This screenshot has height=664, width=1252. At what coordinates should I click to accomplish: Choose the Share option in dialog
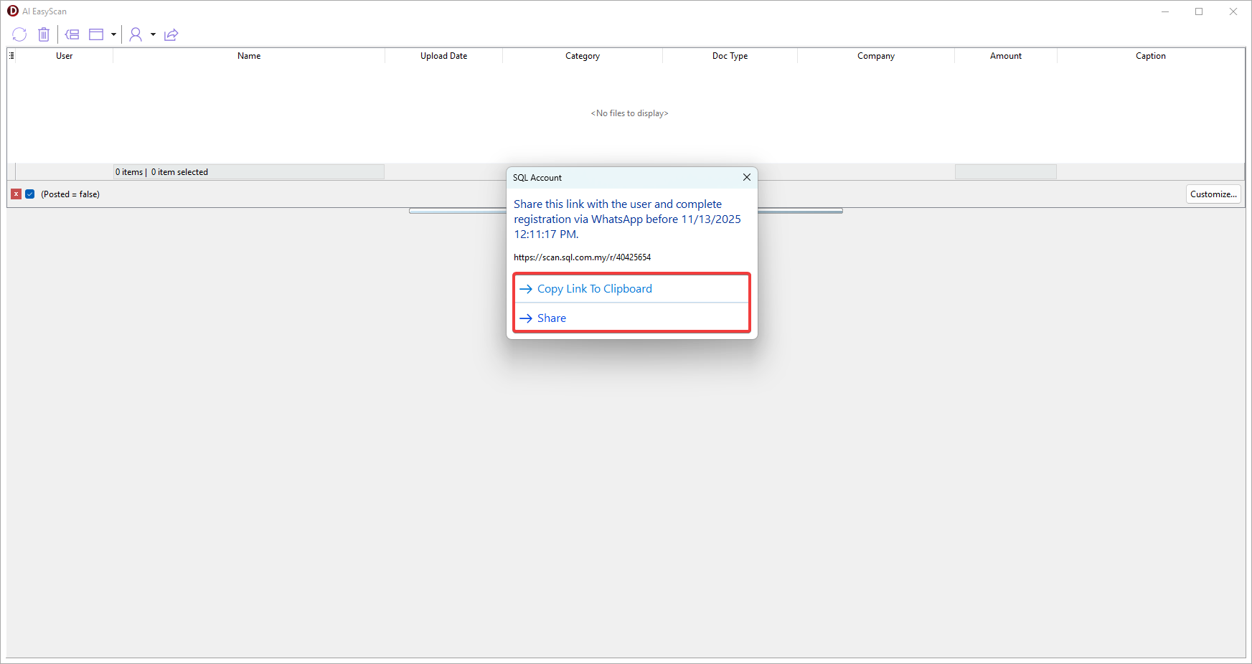click(x=551, y=318)
